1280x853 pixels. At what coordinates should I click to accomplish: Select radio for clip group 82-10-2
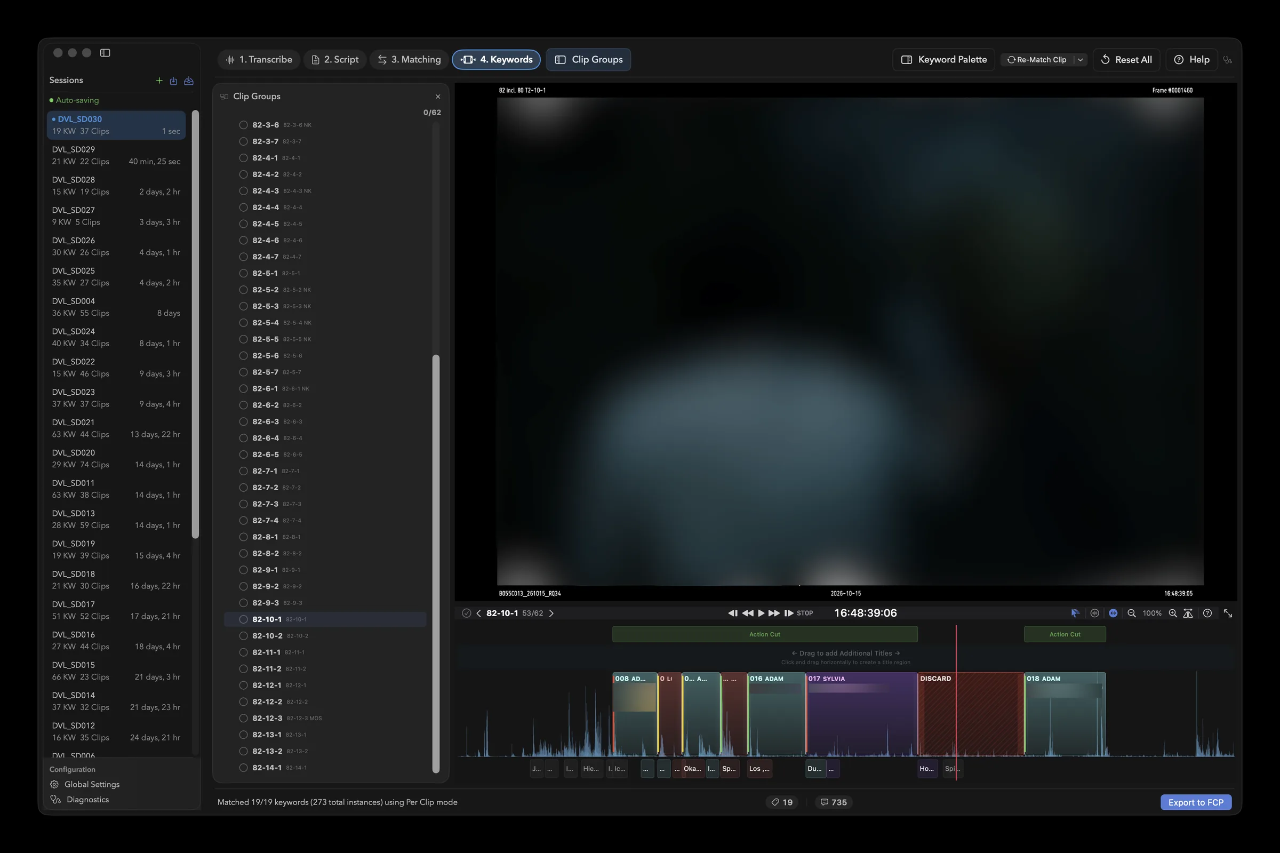click(x=243, y=636)
